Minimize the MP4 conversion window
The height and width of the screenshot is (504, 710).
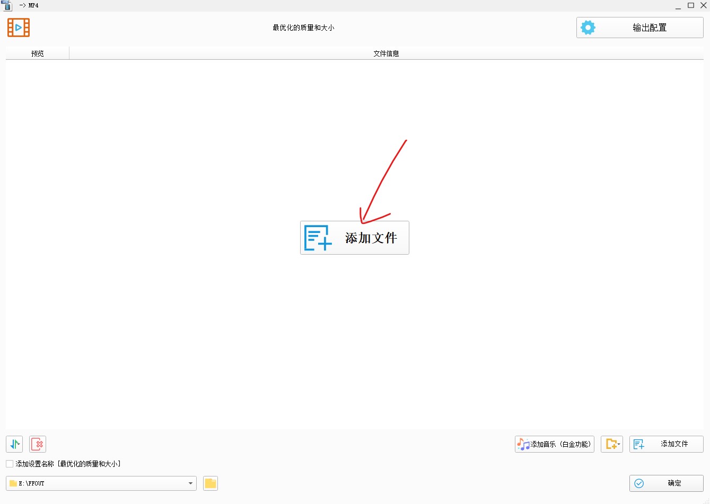678,5
